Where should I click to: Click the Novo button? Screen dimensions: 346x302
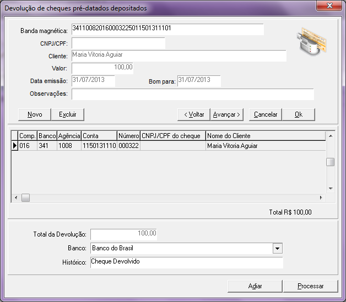point(35,114)
